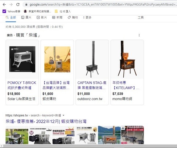177x148 pixels.
Task: Open the ad section three-dot menu
Action: [x=139, y=35]
